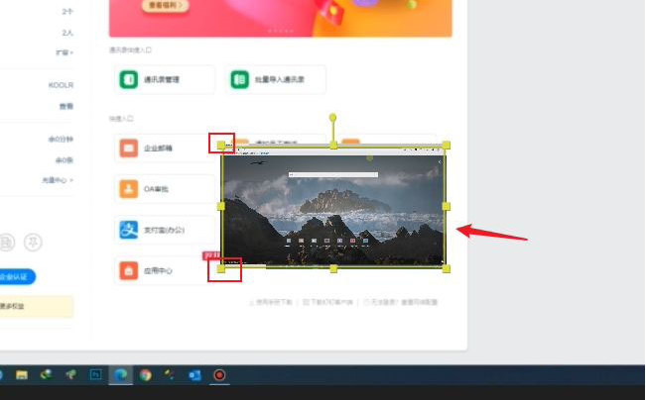The image size is (646, 400).
Task: Open File Explorer from the taskbar
Action: click(x=22, y=375)
